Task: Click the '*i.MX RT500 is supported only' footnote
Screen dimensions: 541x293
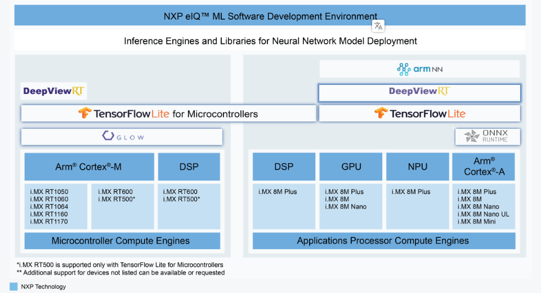Action: [x=120, y=265]
